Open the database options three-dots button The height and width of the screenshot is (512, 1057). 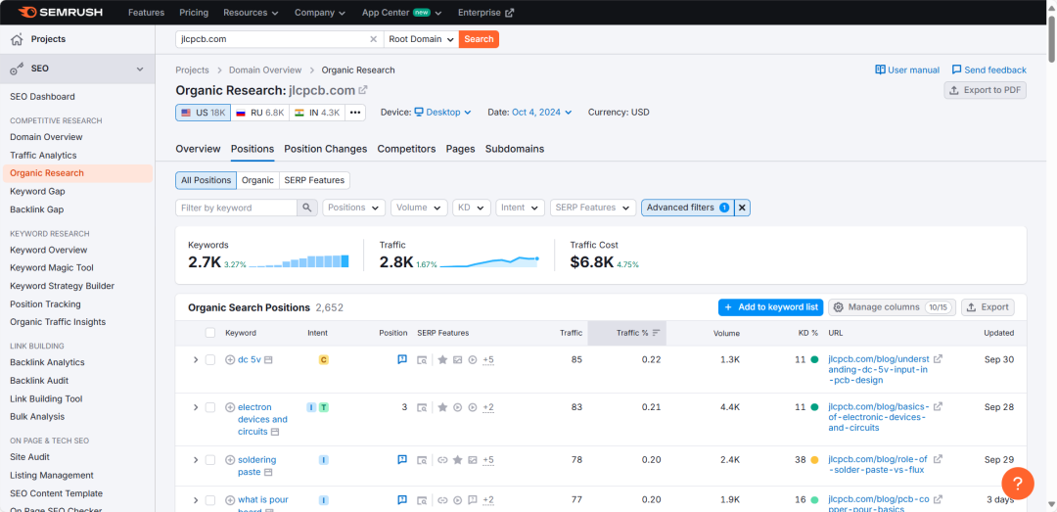(355, 113)
